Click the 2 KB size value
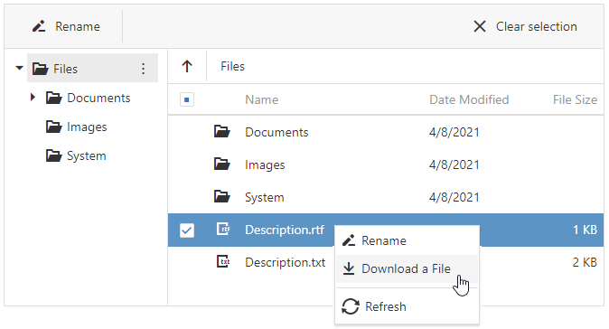 coord(585,263)
